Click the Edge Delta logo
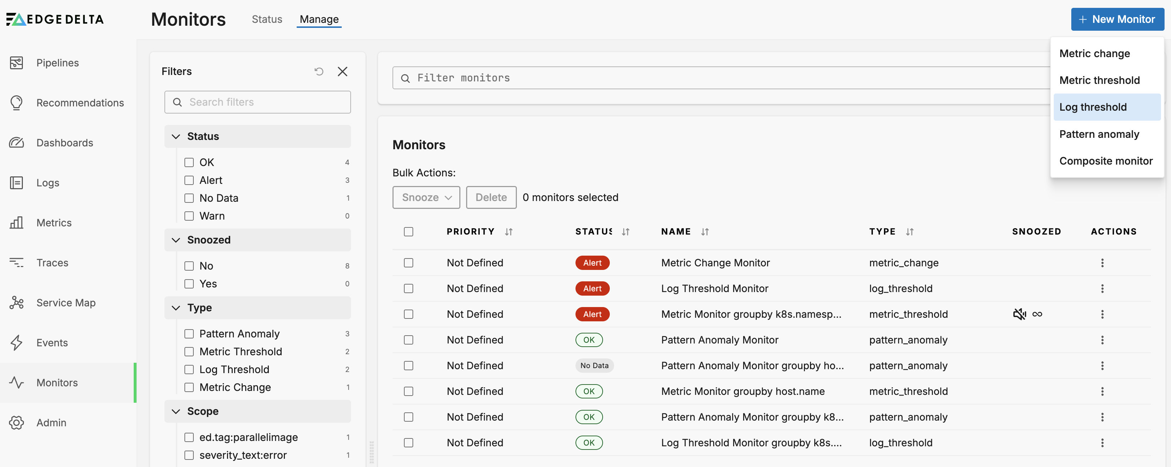The image size is (1171, 467). 55,19
